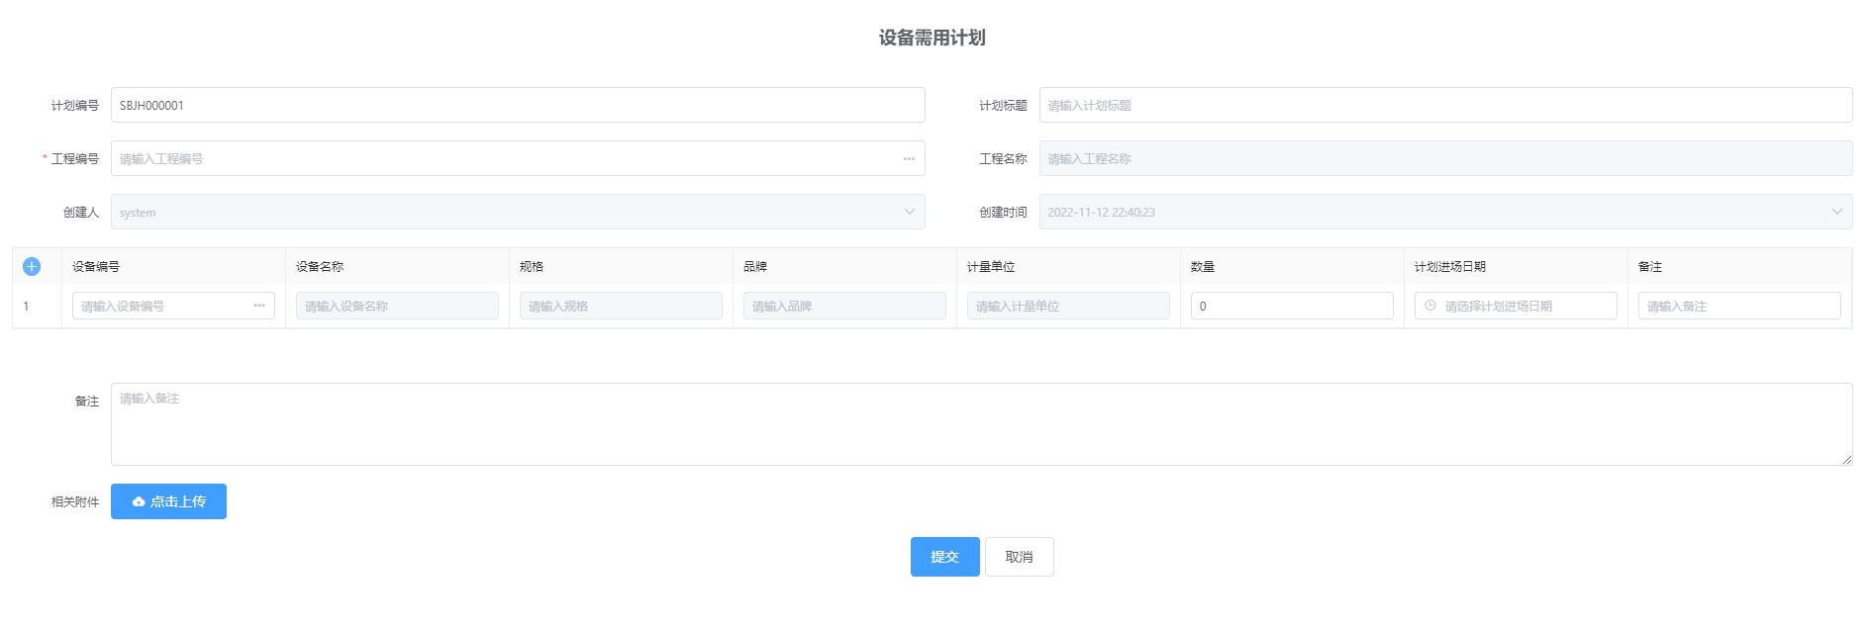Click the 规格 cell input in row 1

[x=621, y=306]
